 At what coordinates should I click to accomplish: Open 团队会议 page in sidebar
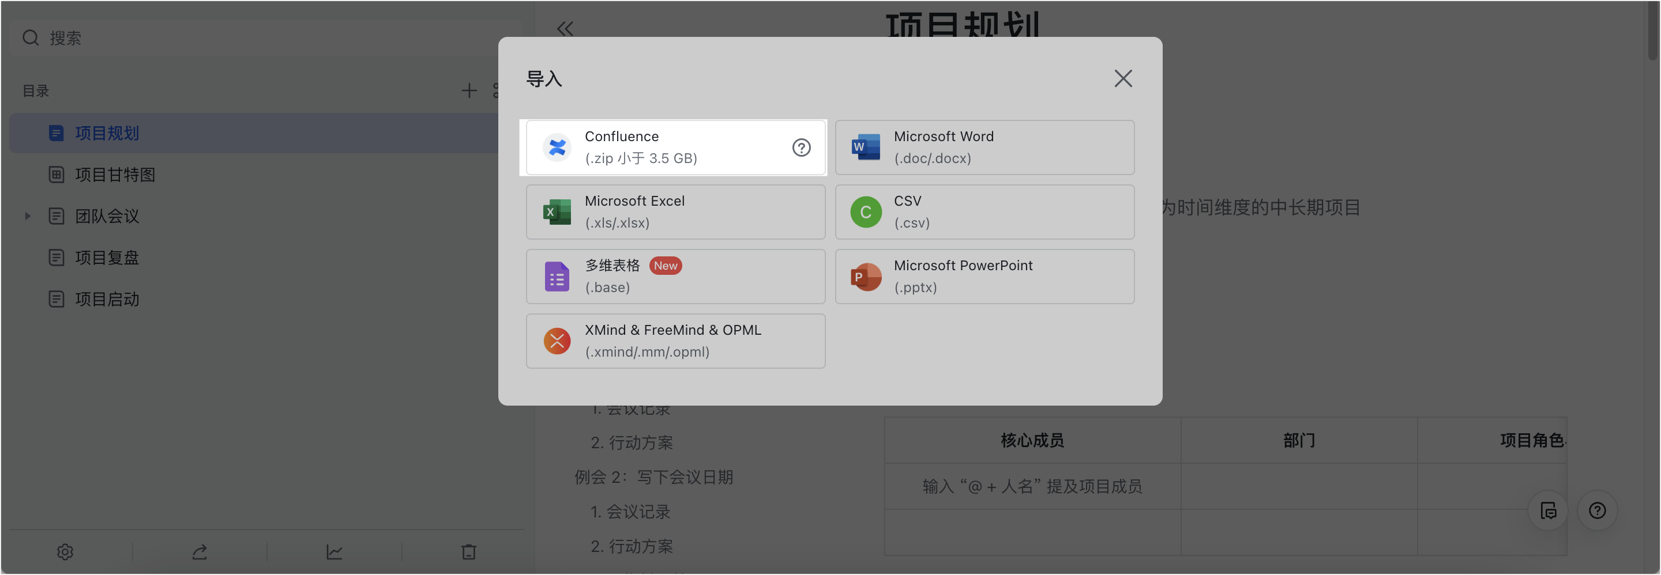[x=106, y=217]
